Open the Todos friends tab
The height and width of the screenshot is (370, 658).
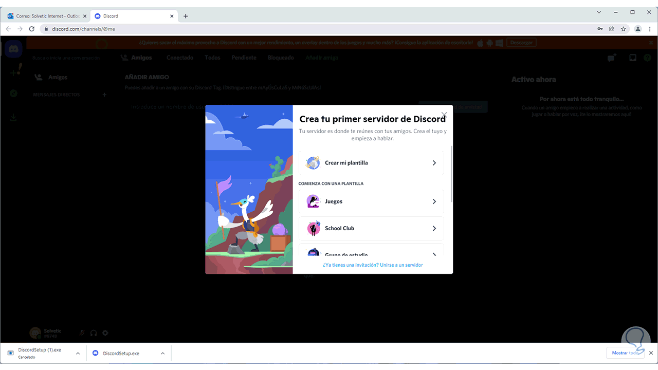click(x=212, y=58)
